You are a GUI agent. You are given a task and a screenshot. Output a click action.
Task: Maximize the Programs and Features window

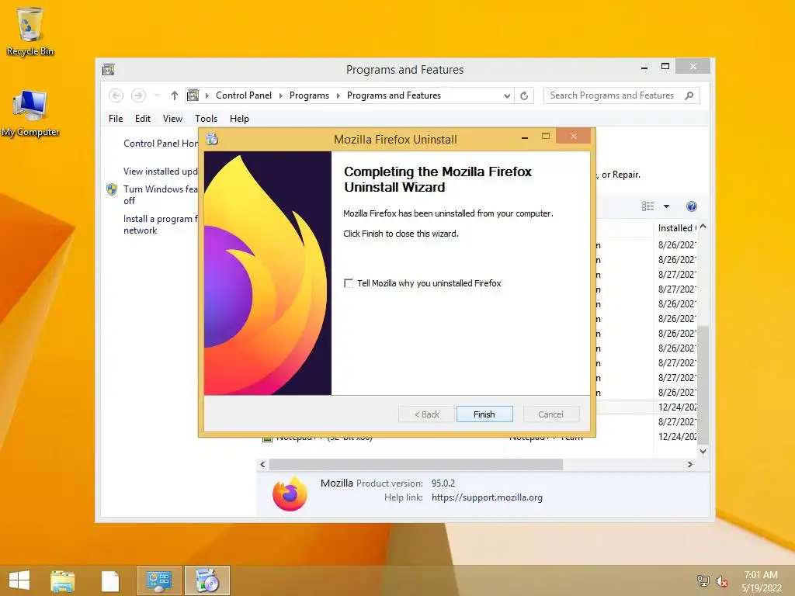(x=665, y=67)
